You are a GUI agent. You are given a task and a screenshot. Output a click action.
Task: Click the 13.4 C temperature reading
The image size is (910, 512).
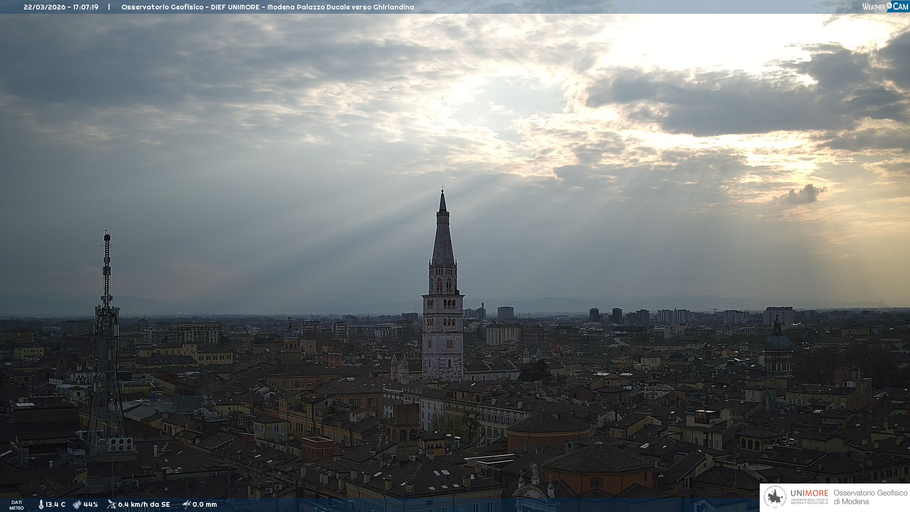tap(55, 504)
